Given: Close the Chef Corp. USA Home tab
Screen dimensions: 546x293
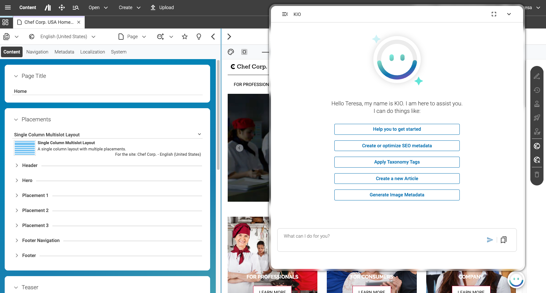Looking at the screenshot, I should tap(79, 22).
